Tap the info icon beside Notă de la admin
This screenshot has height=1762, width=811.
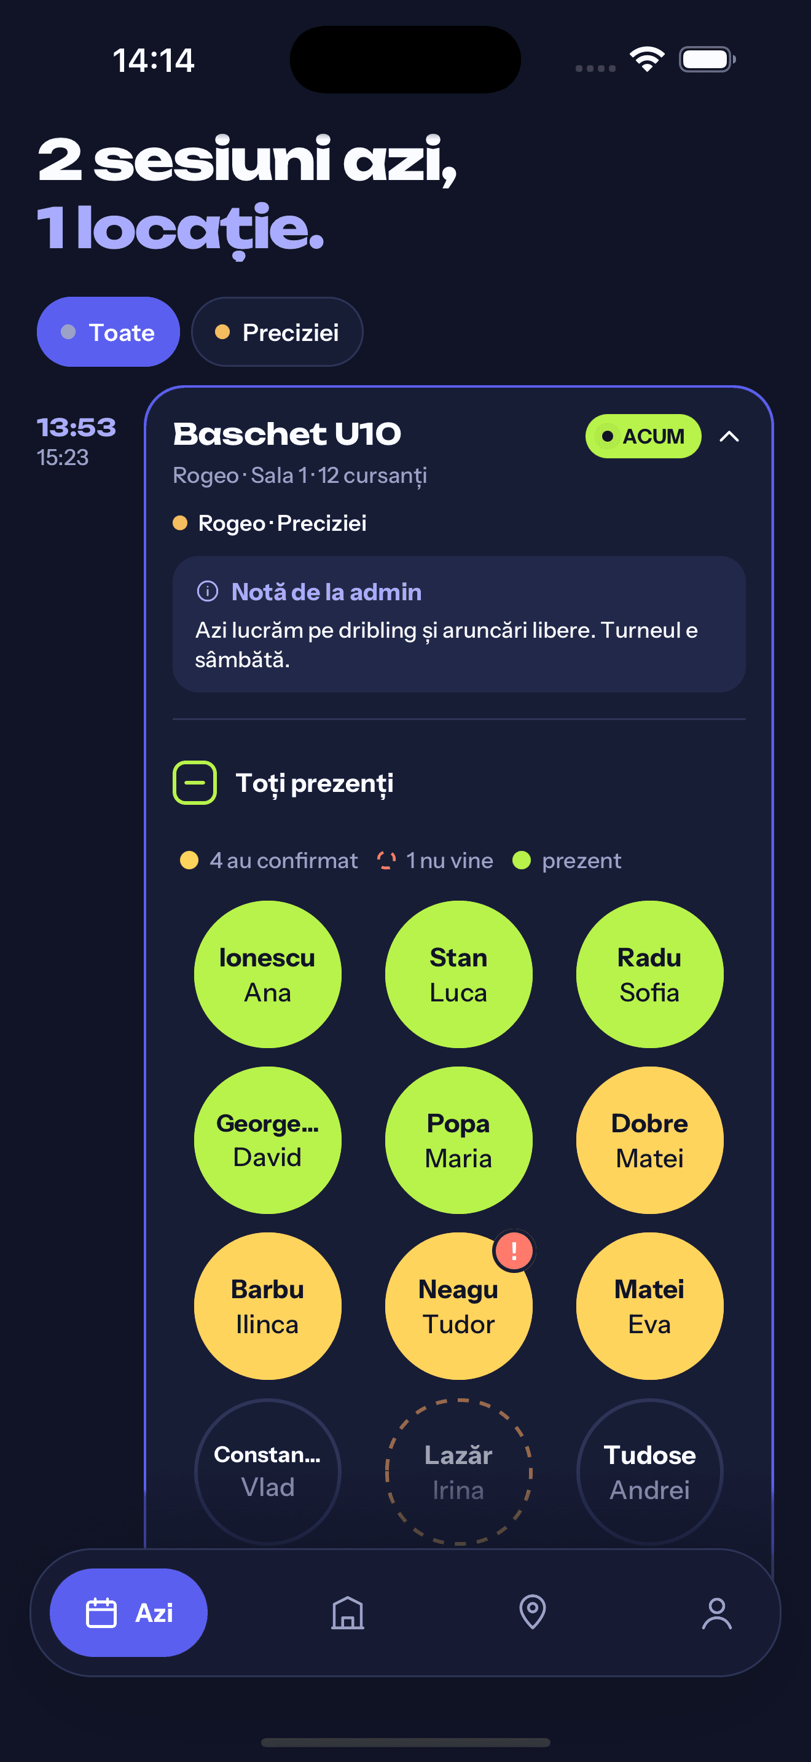pyautogui.click(x=207, y=591)
